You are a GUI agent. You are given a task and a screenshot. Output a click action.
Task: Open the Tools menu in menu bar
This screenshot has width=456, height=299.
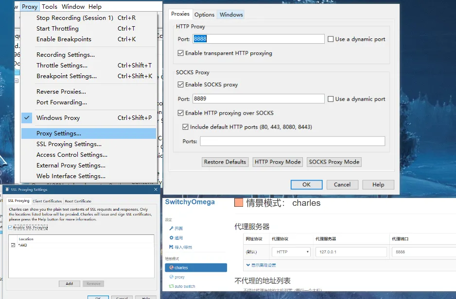[x=49, y=7]
